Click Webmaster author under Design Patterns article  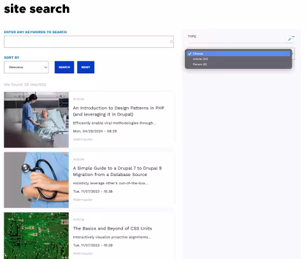(x=83, y=139)
